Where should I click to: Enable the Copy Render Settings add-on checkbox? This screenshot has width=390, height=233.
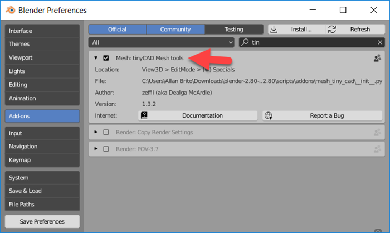click(x=106, y=132)
